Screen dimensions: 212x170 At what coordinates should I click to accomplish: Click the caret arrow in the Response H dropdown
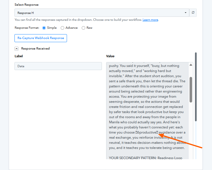pyautogui.click(x=186, y=13)
